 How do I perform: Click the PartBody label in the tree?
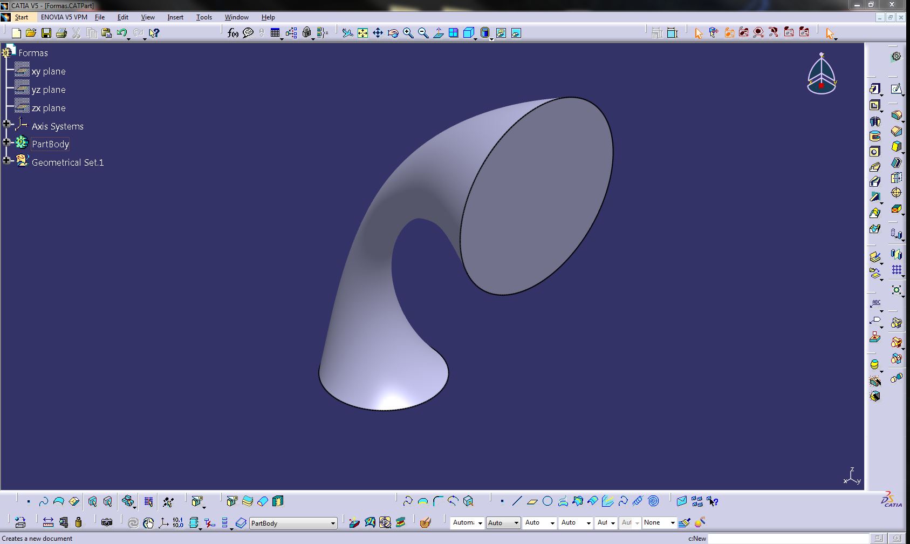coord(50,144)
